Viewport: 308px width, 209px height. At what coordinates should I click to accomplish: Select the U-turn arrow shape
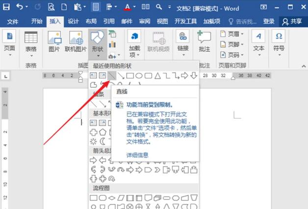point(112,179)
